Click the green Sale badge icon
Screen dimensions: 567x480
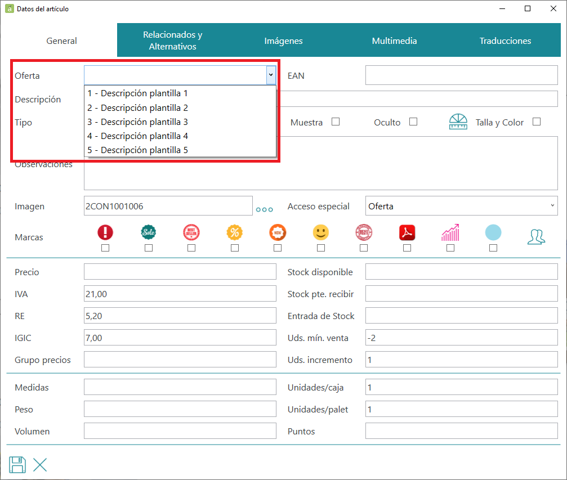tap(148, 232)
